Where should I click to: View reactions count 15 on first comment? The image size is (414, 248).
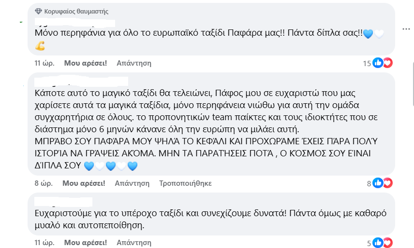367,64
